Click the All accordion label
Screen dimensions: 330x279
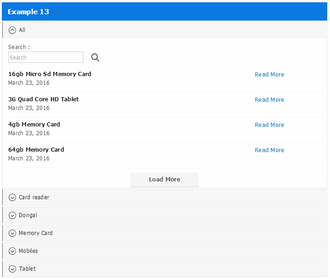click(x=22, y=30)
